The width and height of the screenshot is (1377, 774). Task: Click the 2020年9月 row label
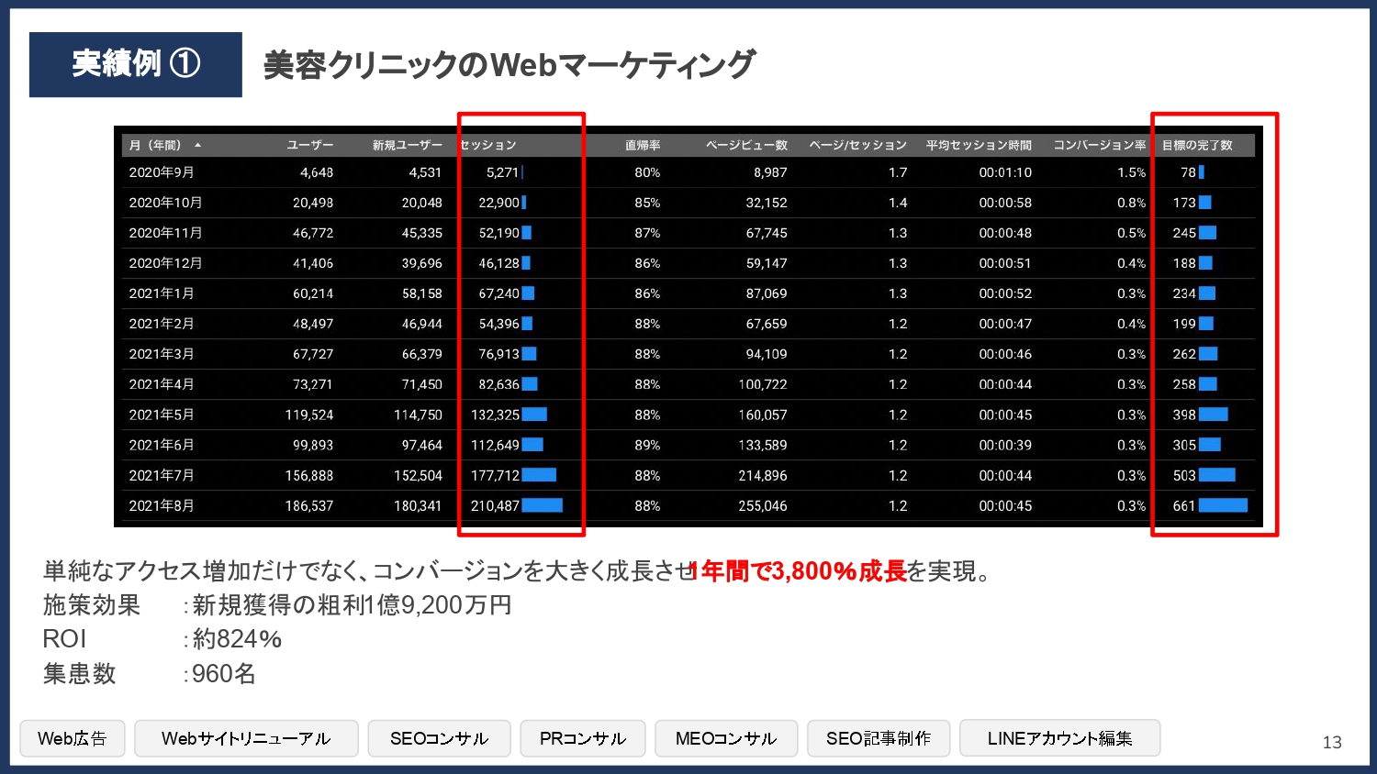point(162,172)
